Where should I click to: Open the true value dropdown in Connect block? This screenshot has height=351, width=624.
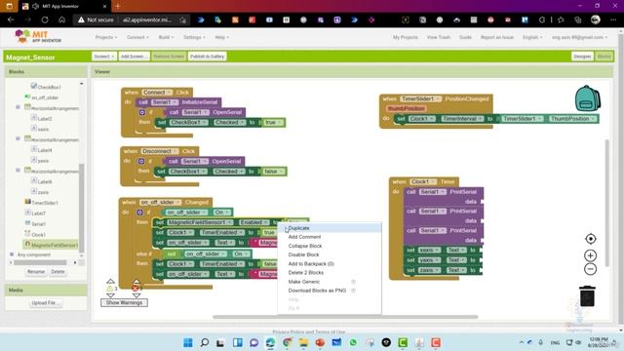coord(273,123)
